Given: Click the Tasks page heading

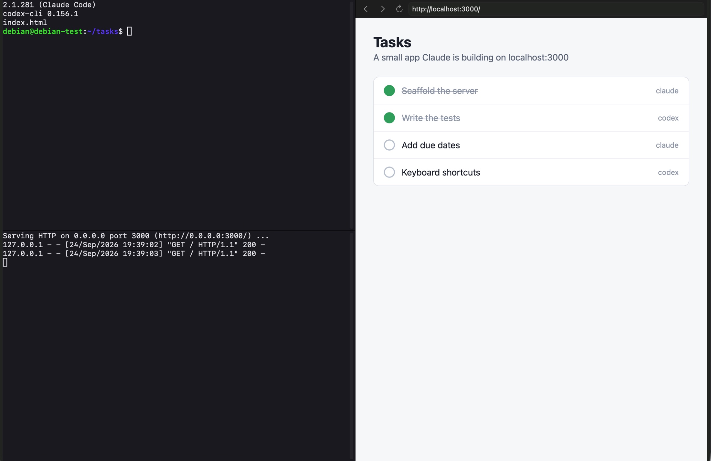Looking at the screenshot, I should (x=392, y=42).
